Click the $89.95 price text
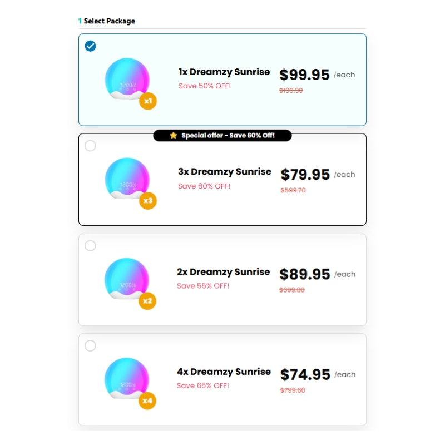 click(305, 274)
